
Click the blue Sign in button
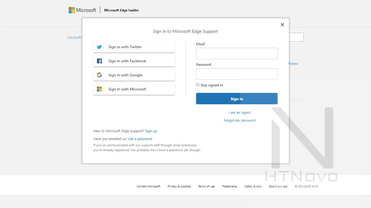tap(237, 99)
